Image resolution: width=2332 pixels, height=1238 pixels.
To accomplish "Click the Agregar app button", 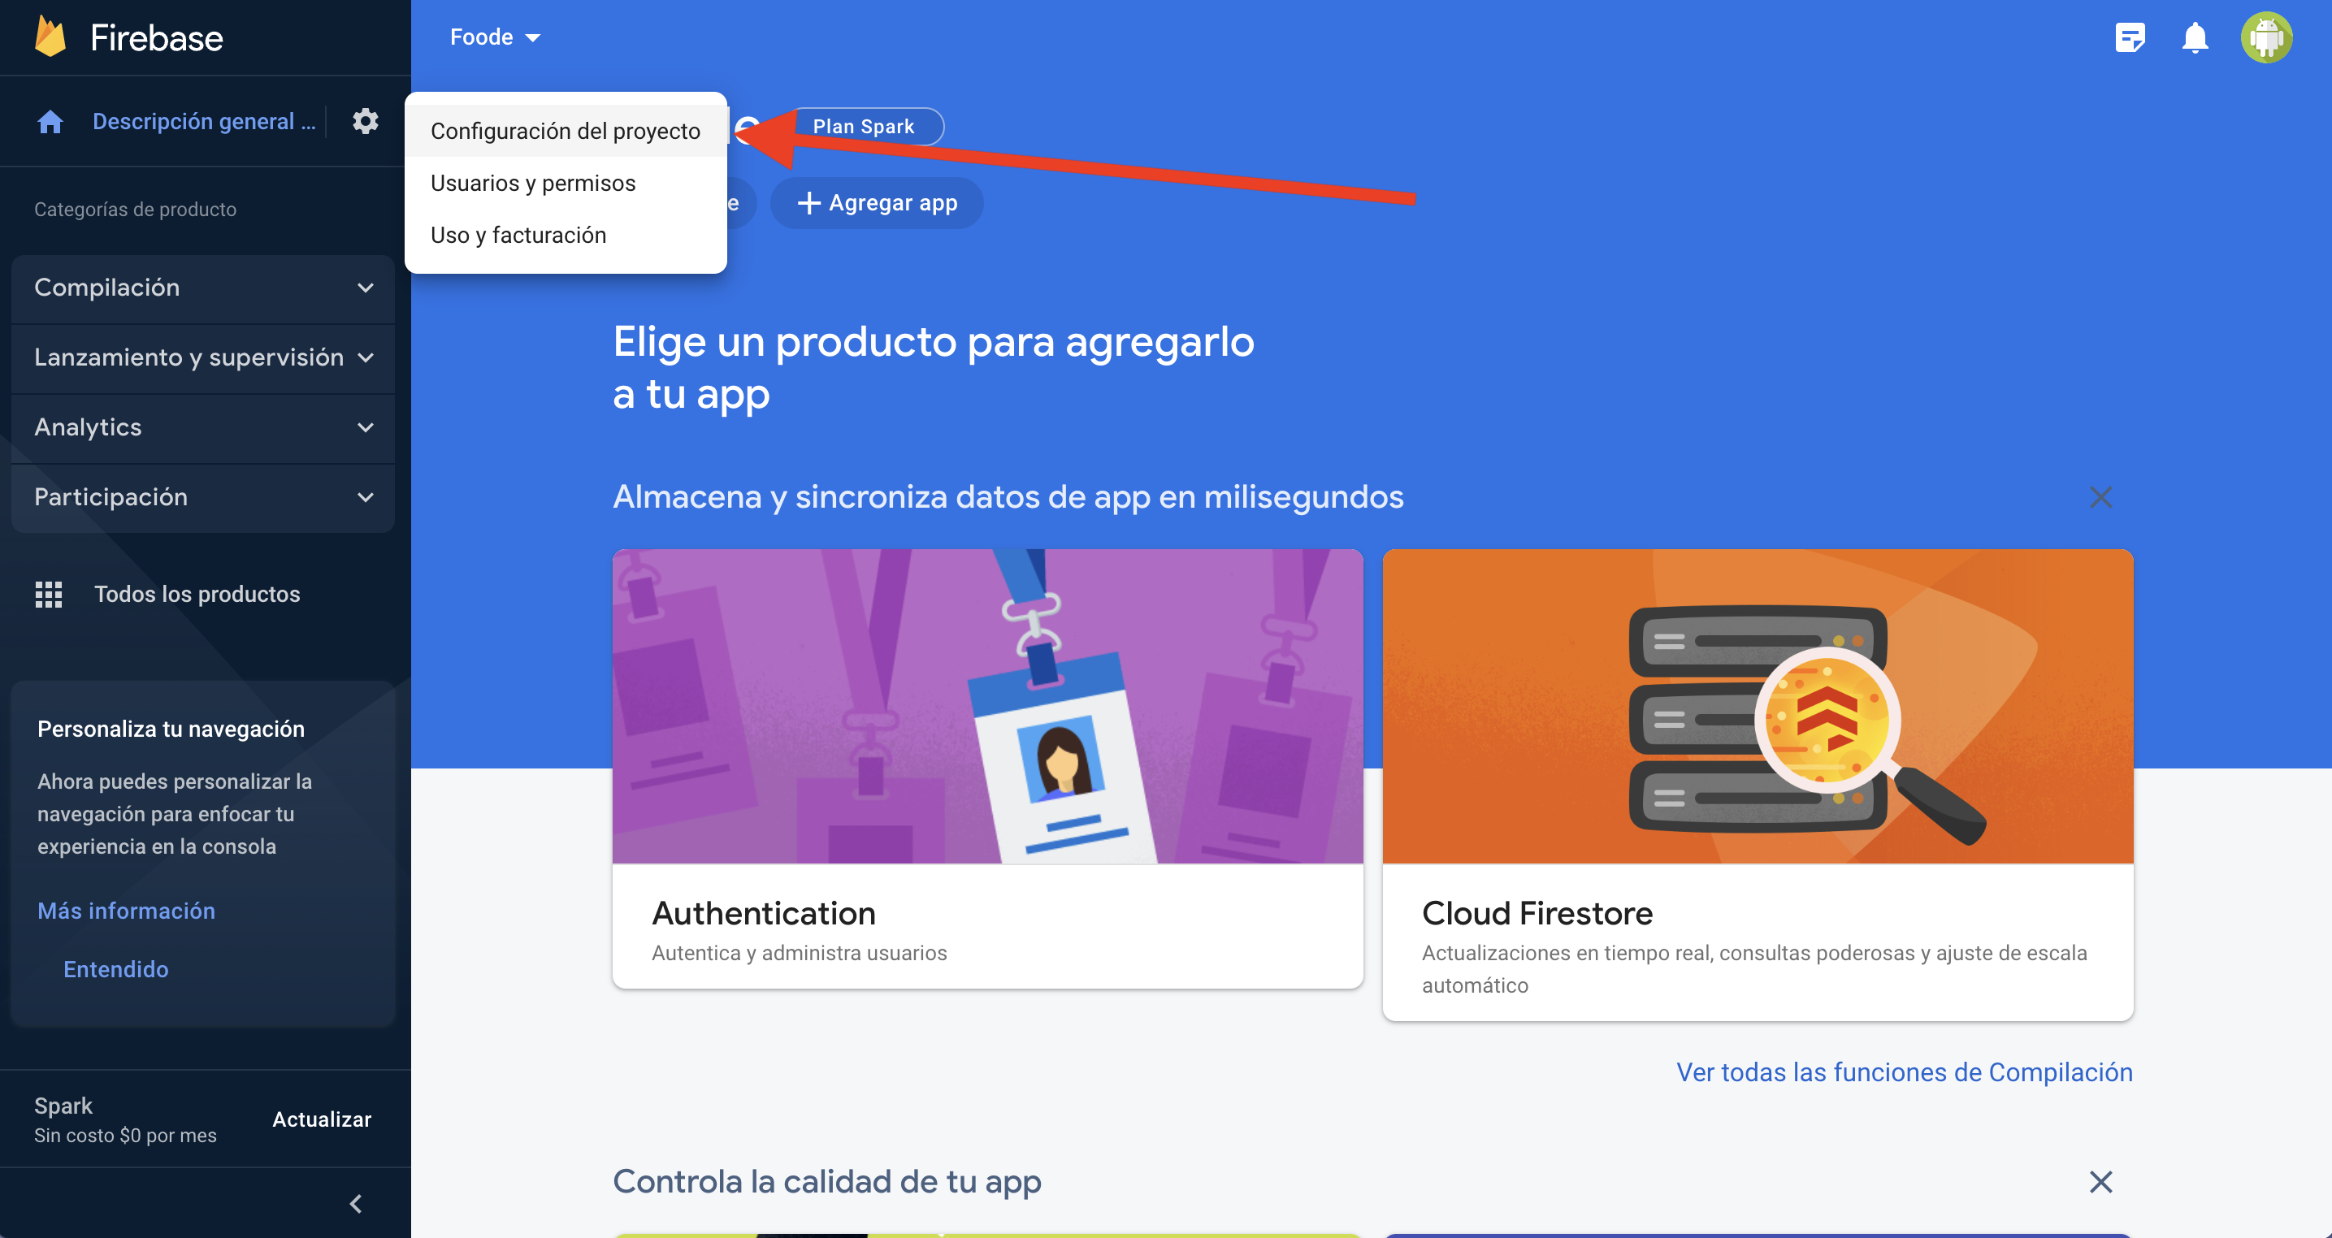I will coord(876,203).
